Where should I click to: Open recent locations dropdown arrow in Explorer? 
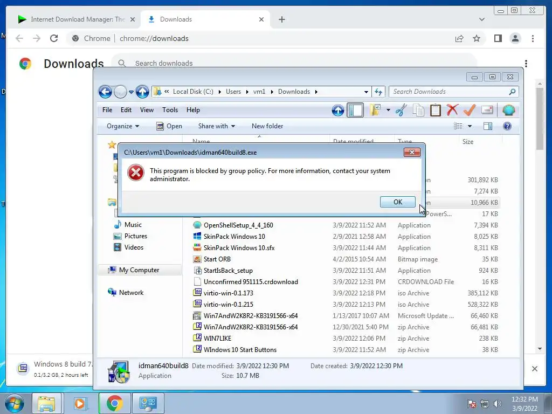(131, 92)
